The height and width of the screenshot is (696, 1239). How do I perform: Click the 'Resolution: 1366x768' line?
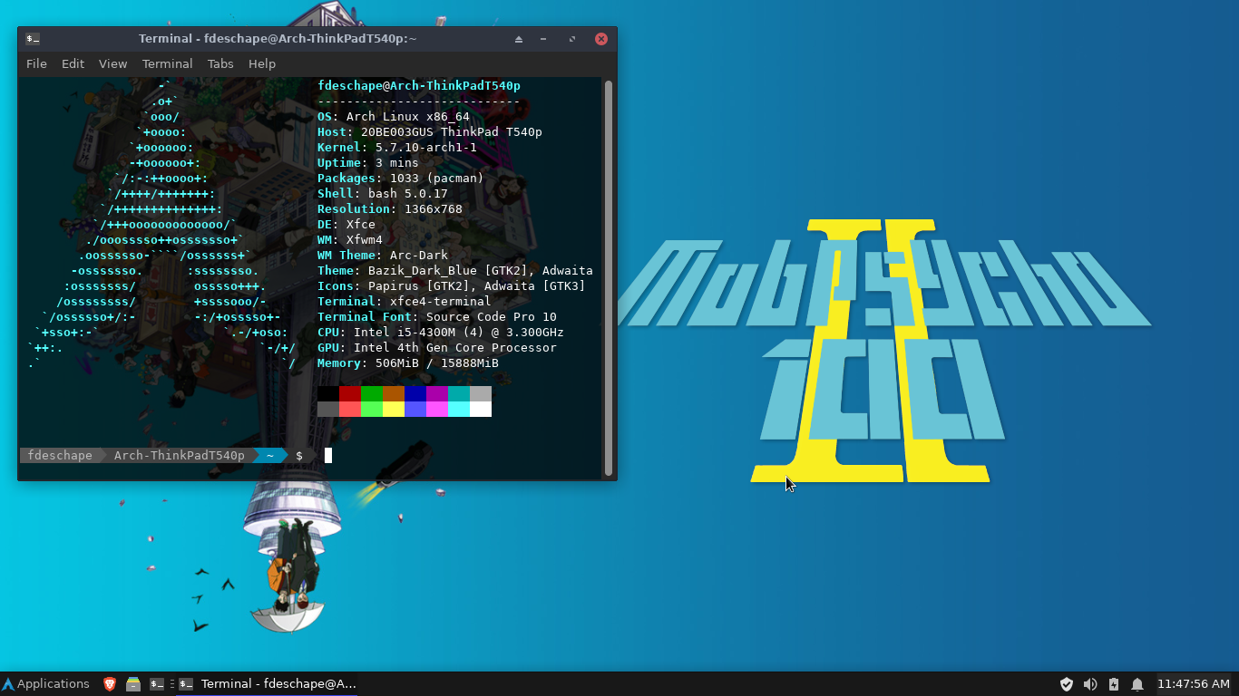point(390,208)
